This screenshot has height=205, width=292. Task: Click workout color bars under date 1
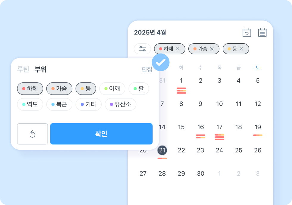click(x=181, y=91)
